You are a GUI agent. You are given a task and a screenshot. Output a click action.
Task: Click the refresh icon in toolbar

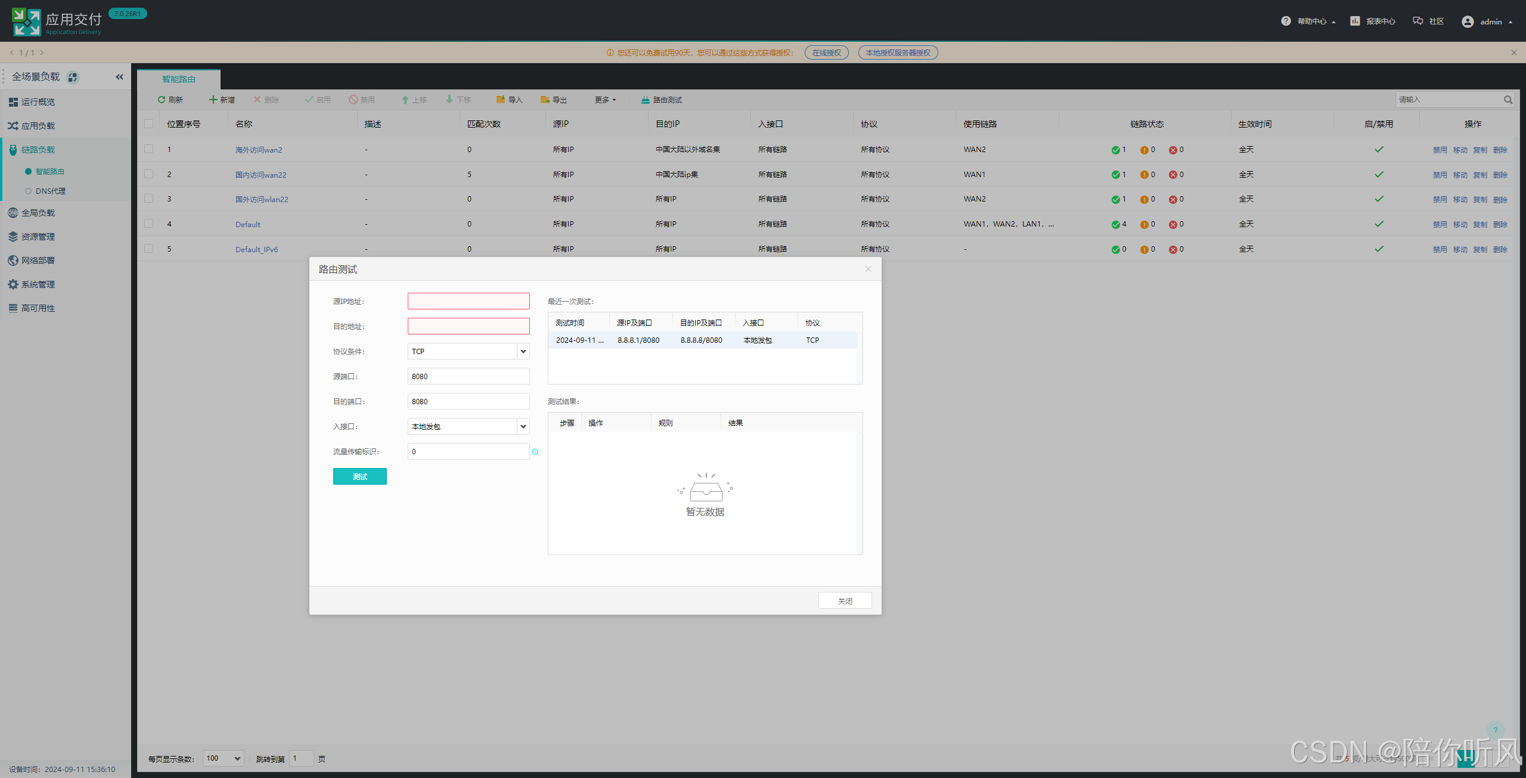click(161, 100)
